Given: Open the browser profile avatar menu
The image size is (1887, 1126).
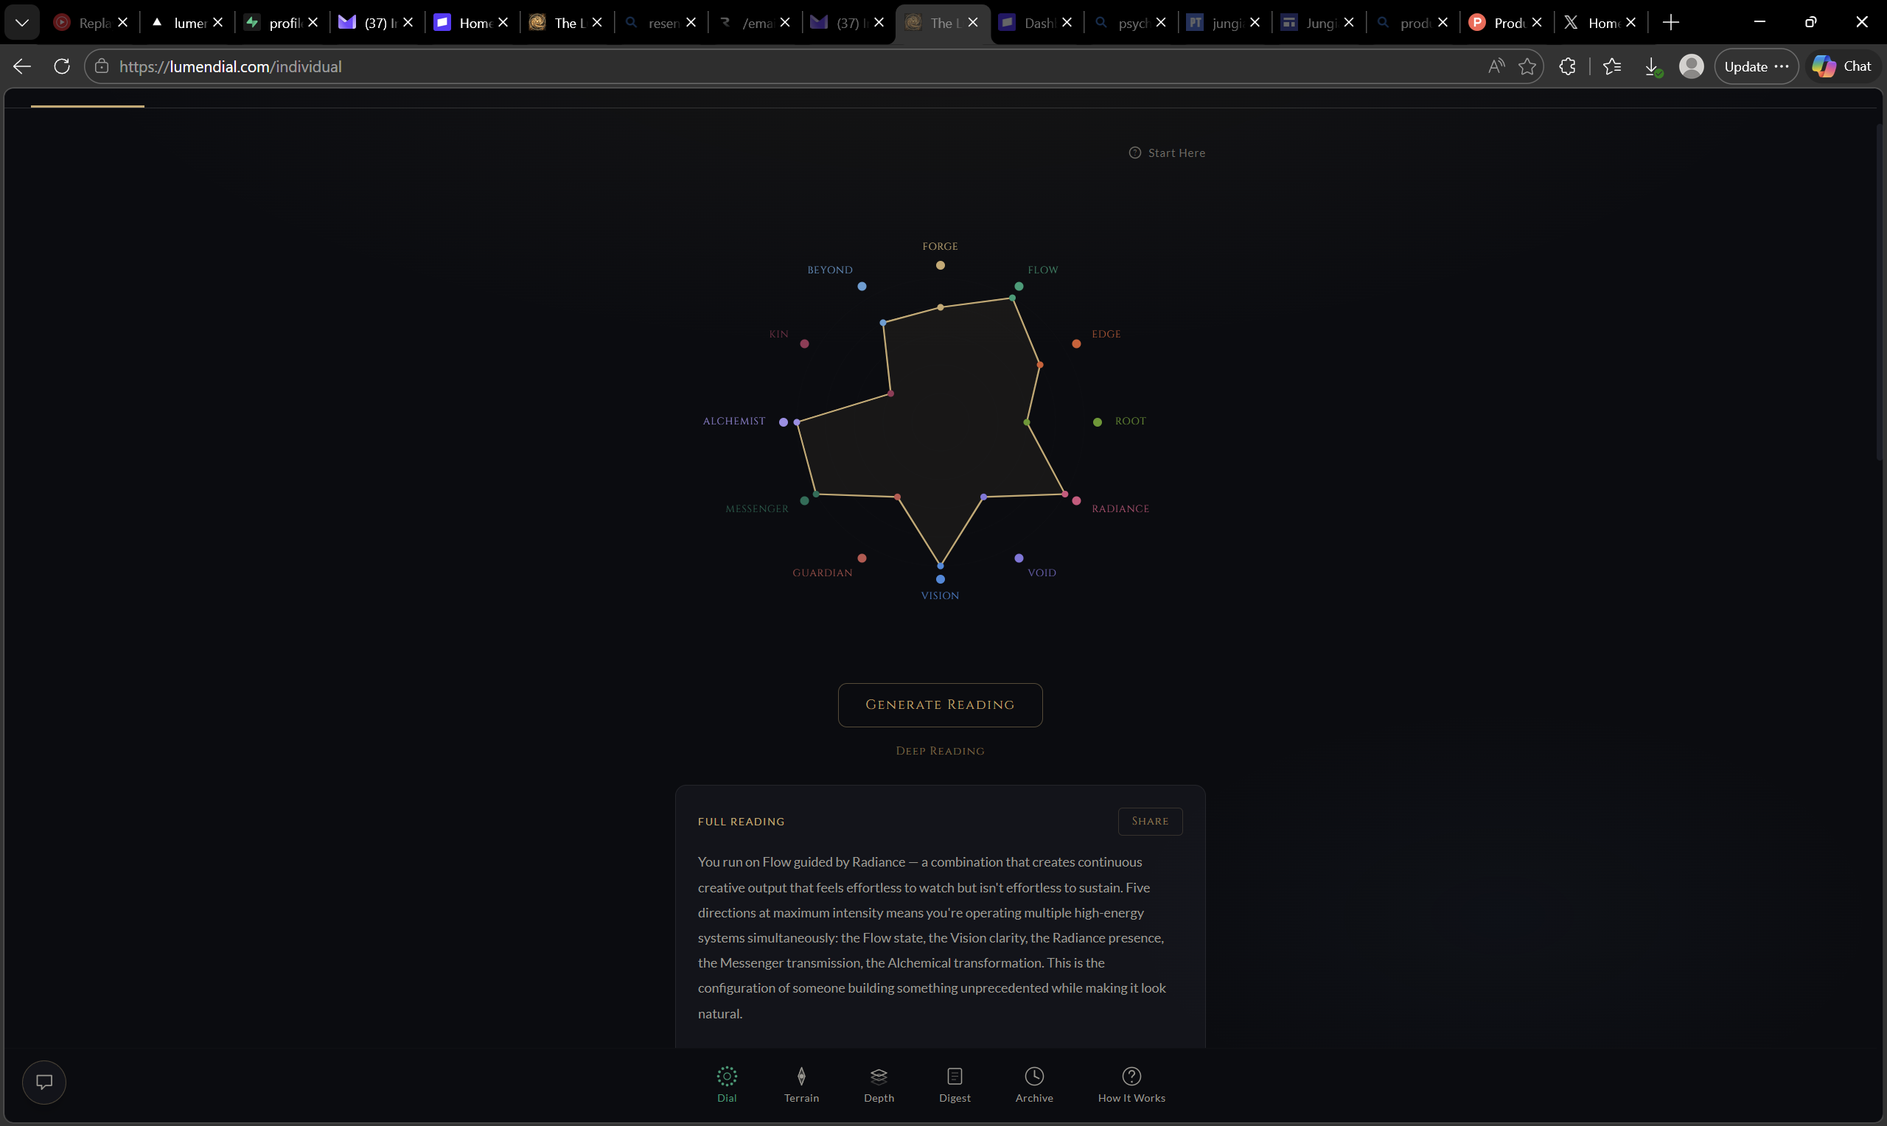Looking at the screenshot, I should 1691,66.
